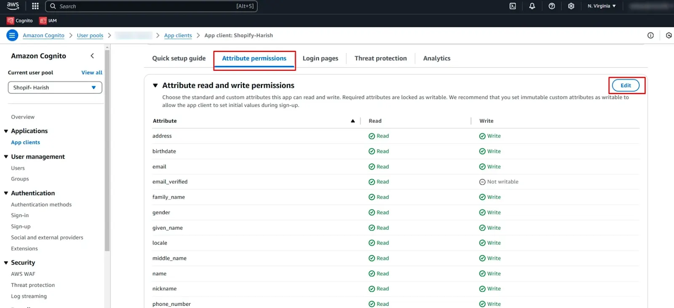Click the Read check icon for gender
Image resolution: width=674 pixels, height=308 pixels.
(x=372, y=212)
